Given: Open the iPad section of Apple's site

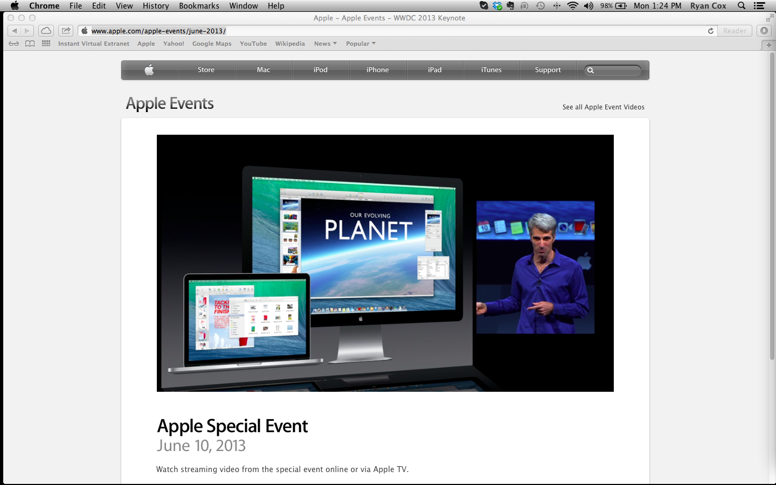Looking at the screenshot, I should (x=435, y=70).
